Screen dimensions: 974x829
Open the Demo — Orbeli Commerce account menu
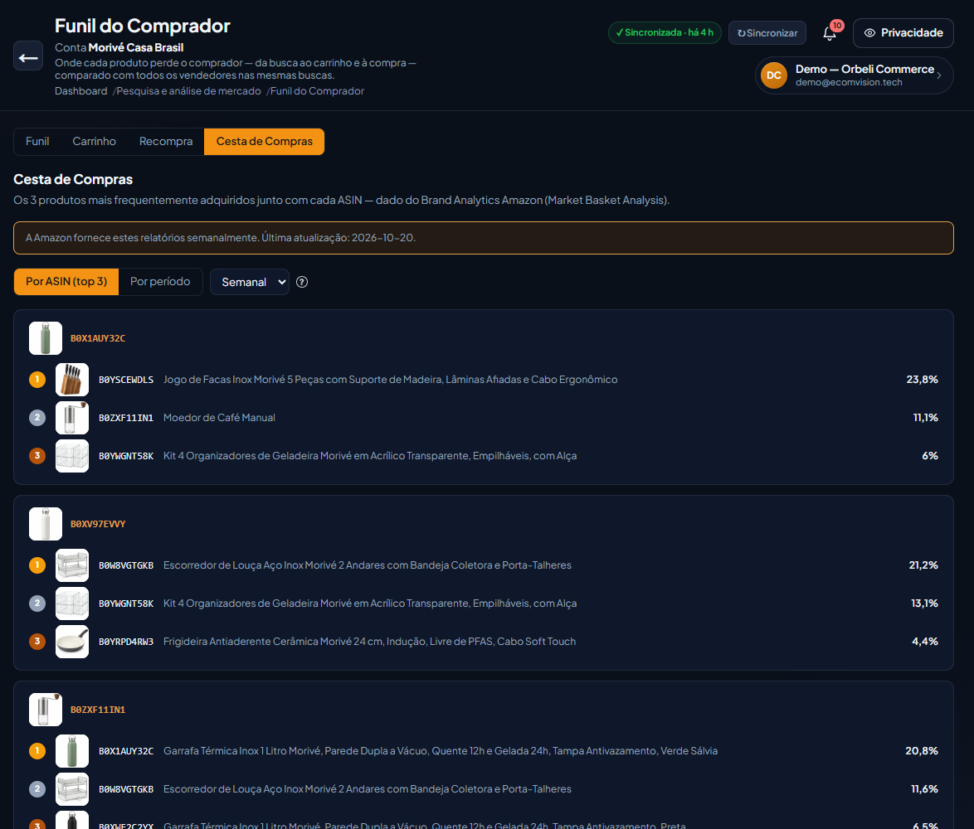(x=854, y=75)
